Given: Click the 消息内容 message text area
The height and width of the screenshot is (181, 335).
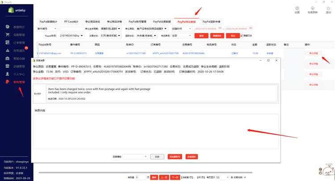Looking at the screenshot, I should [156, 131].
